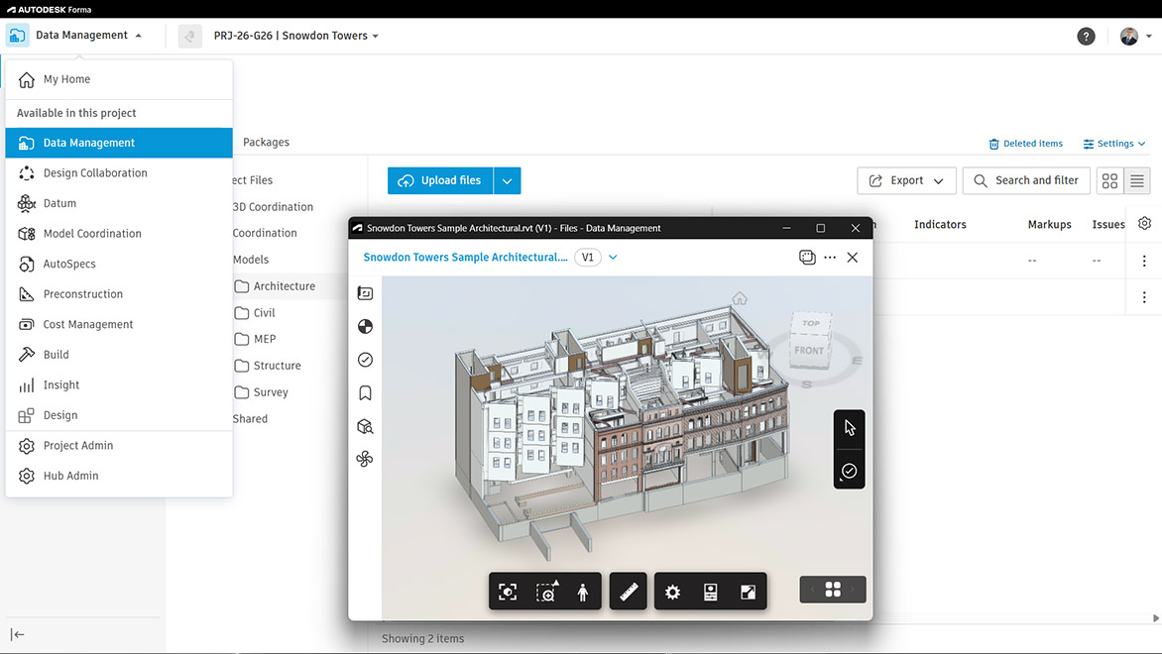Open the issues checkmark panel icon
The width and height of the screenshot is (1162, 654).
(x=365, y=360)
